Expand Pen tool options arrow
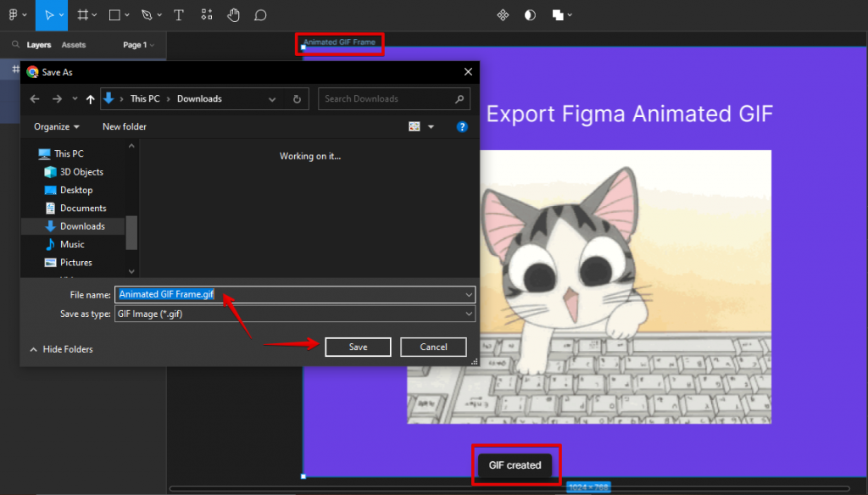This screenshot has height=495, width=868. tap(159, 15)
